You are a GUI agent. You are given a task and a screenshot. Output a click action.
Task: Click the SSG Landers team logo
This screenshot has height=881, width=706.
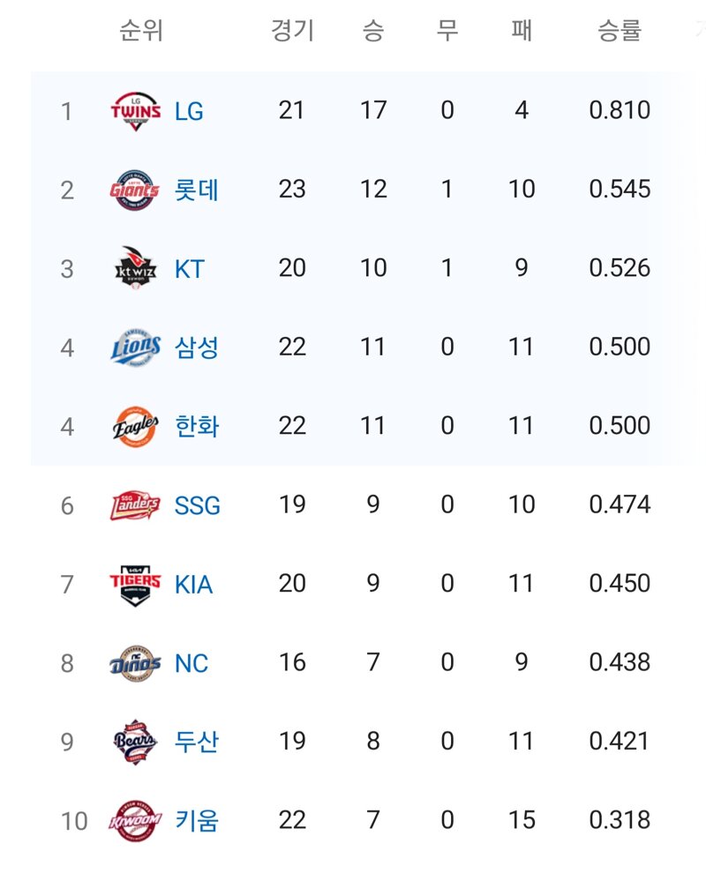point(135,505)
